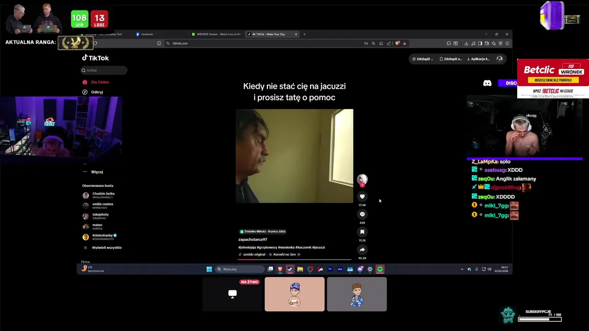
Task: Open Windows Start menu
Action: pyautogui.click(x=209, y=269)
